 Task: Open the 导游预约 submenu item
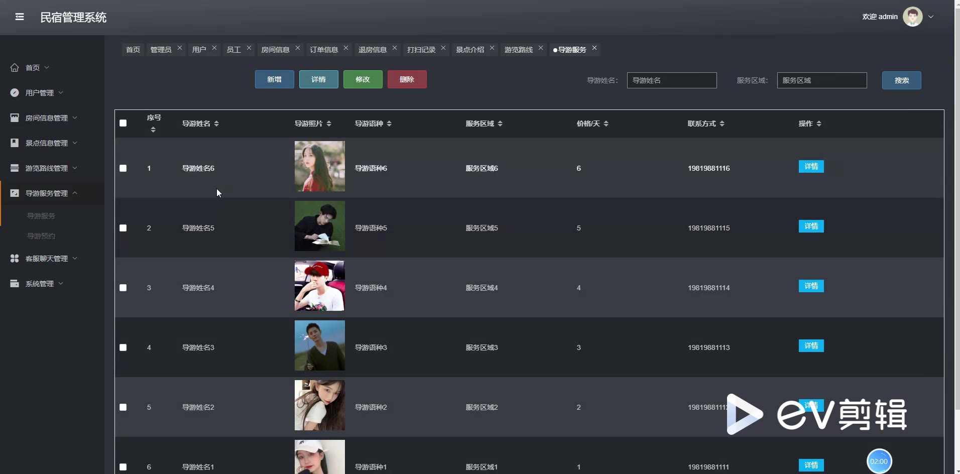[x=41, y=236]
